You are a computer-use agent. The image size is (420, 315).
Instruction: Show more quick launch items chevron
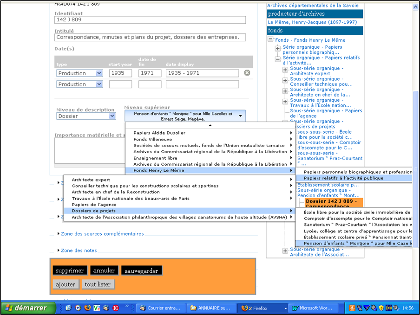tap(127, 306)
